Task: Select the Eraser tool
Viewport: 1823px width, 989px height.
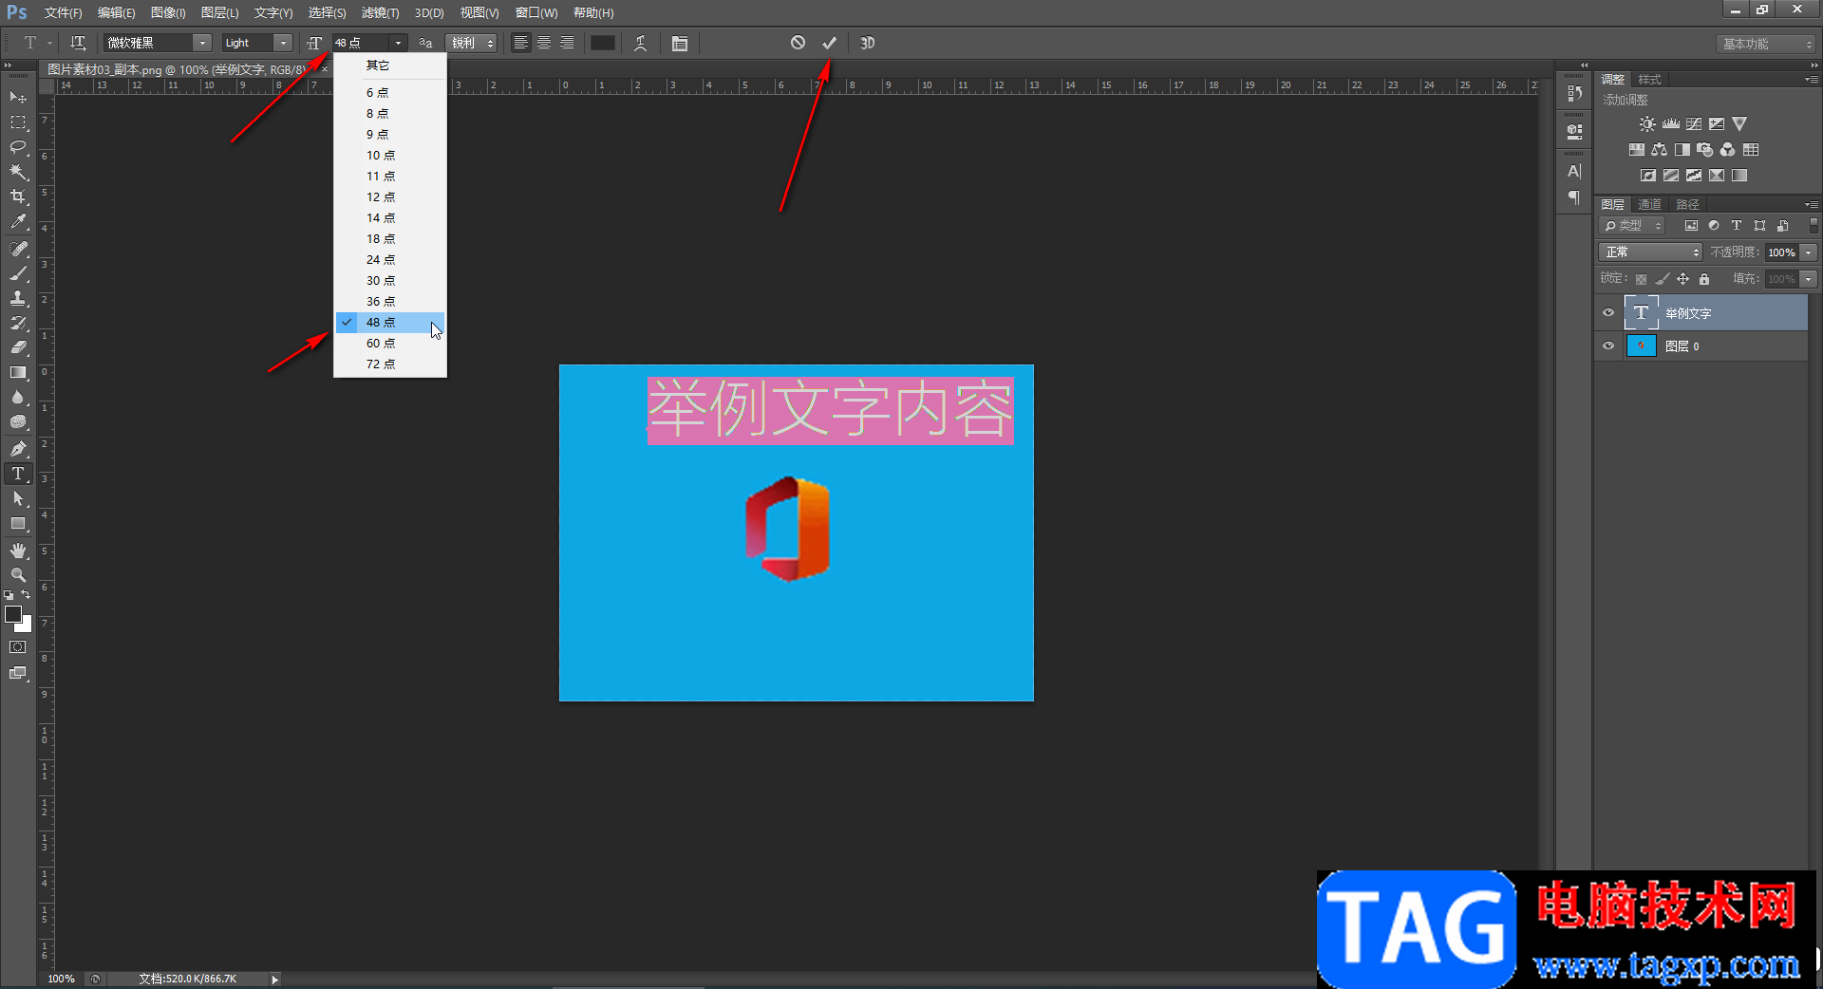Action: pyautogui.click(x=18, y=347)
